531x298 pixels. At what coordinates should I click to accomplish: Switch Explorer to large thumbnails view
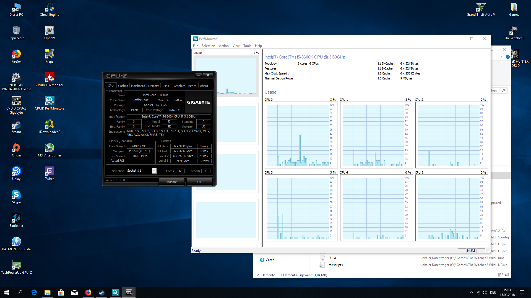coord(507,275)
